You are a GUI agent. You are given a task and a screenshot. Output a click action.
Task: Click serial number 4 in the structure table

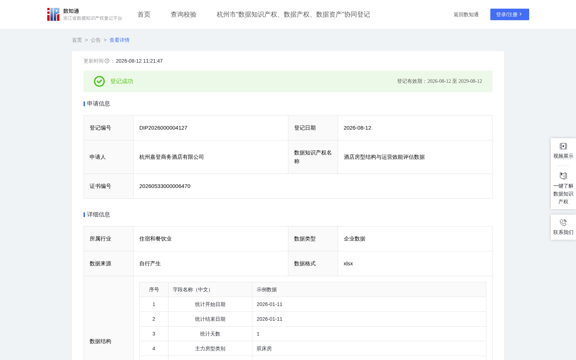point(154,348)
